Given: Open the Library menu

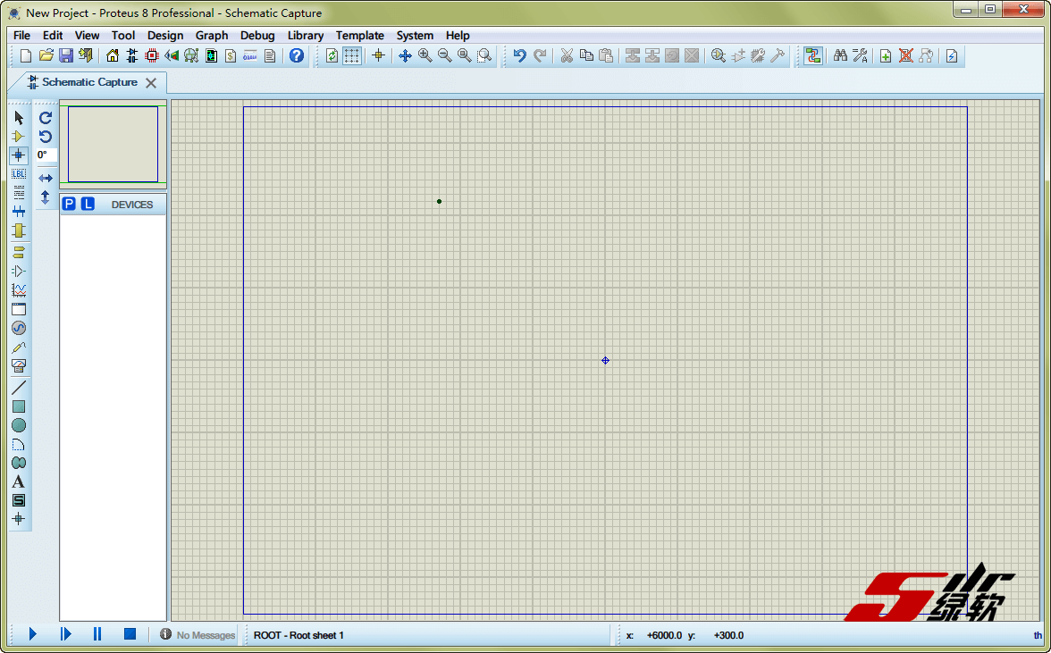Looking at the screenshot, I should point(305,36).
